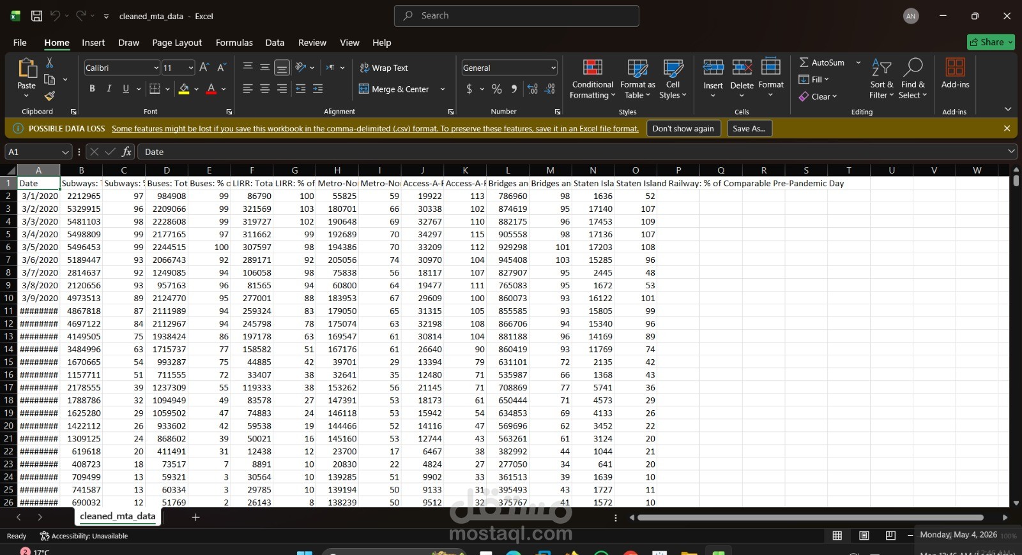Open the File menu

pyautogui.click(x=20, y=43)
